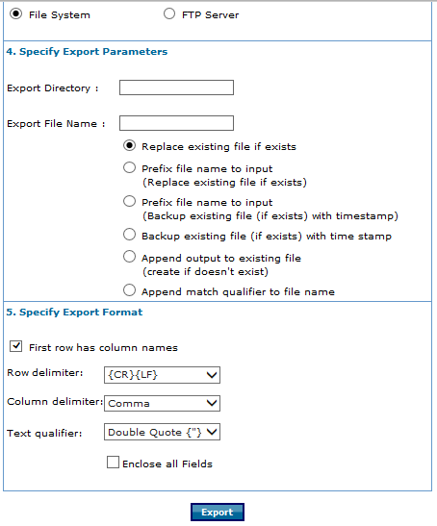Select Append output to existing file option
Screen dimensions: 437x526
(x=129, y=257)
